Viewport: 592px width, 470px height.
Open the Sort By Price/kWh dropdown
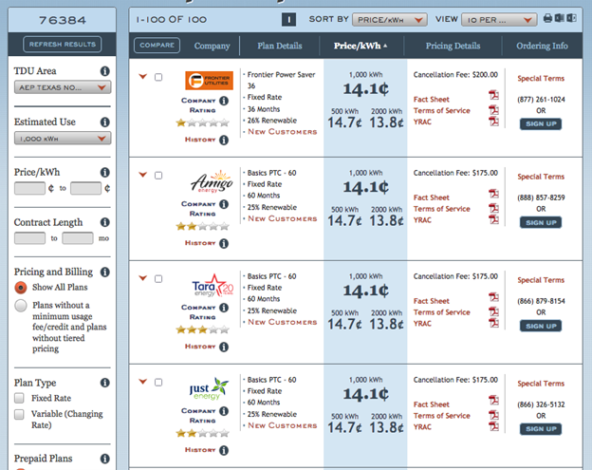(x=390, y=20)
